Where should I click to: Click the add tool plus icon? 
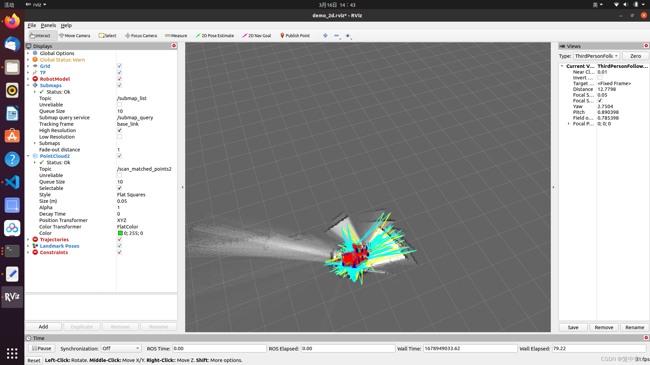[325, 35]
